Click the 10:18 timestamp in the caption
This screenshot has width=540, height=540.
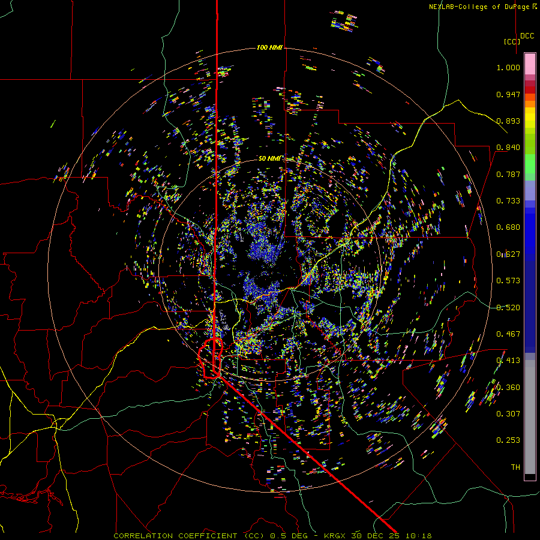click(x=418, y=536)
